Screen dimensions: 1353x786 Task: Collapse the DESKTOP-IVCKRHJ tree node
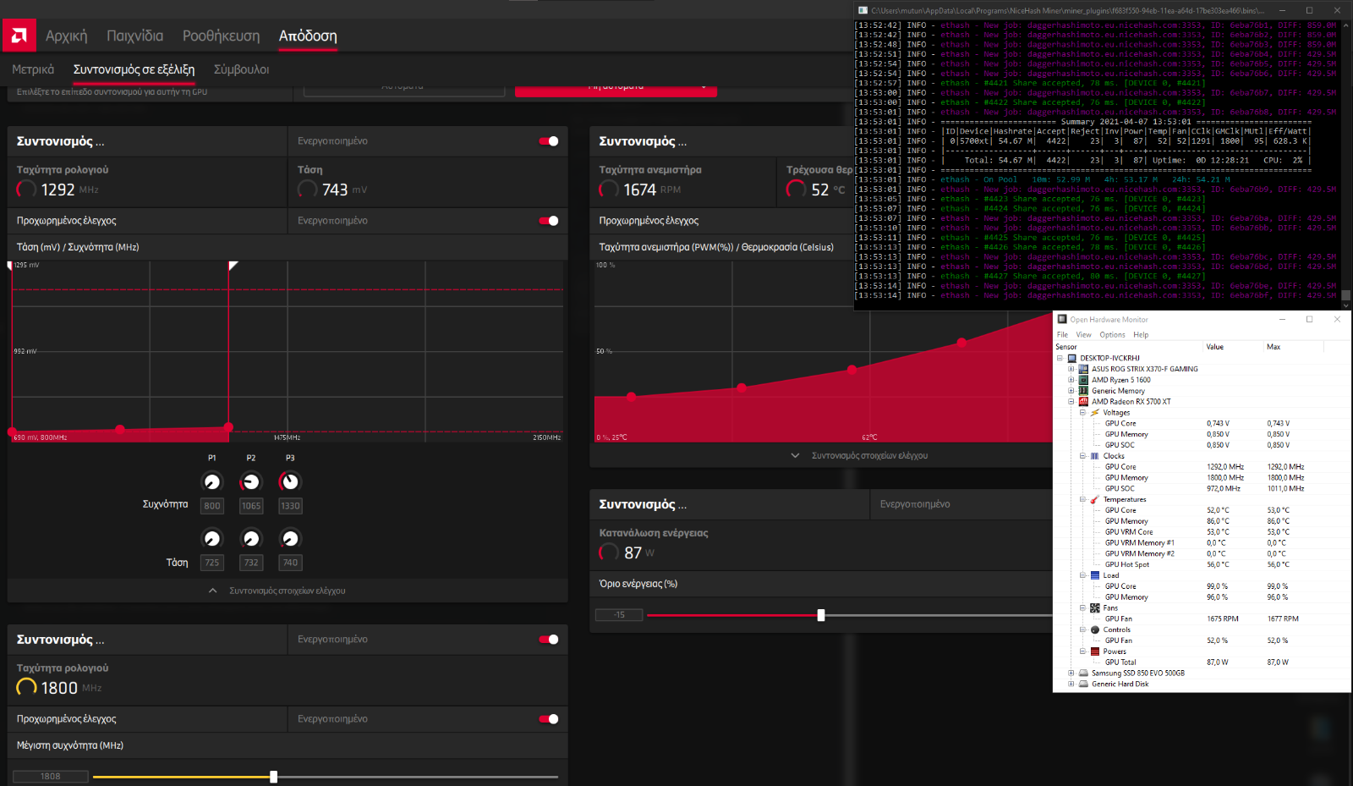click(1060, 358)
